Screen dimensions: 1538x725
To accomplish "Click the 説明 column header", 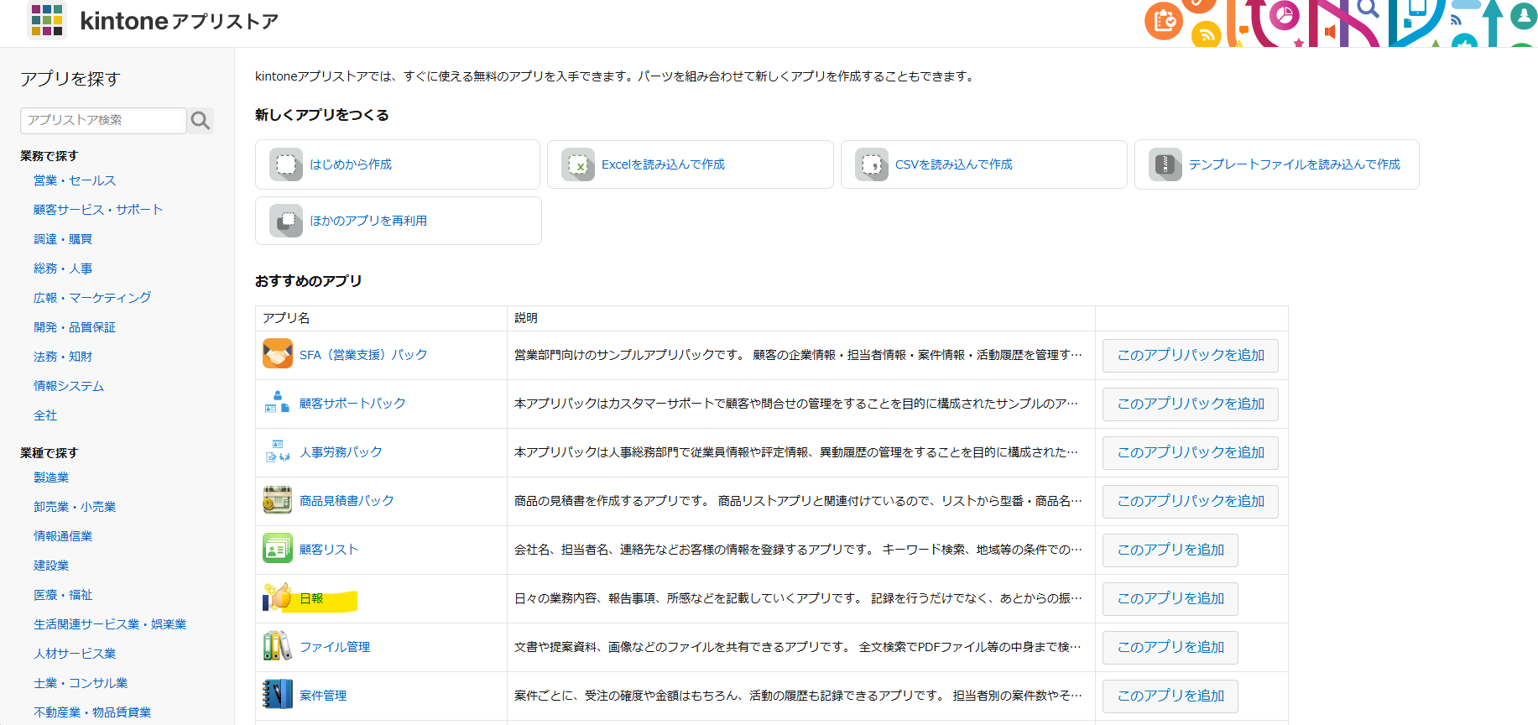I will [526, 318].
